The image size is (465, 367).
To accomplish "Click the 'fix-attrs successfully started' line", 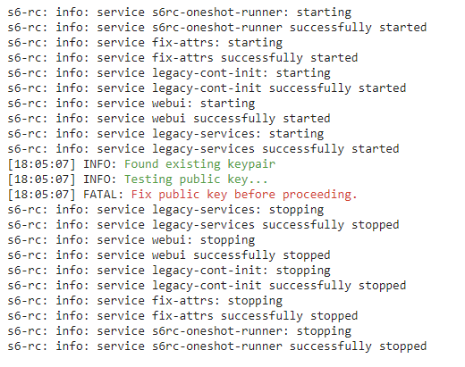I will (182, 58).
